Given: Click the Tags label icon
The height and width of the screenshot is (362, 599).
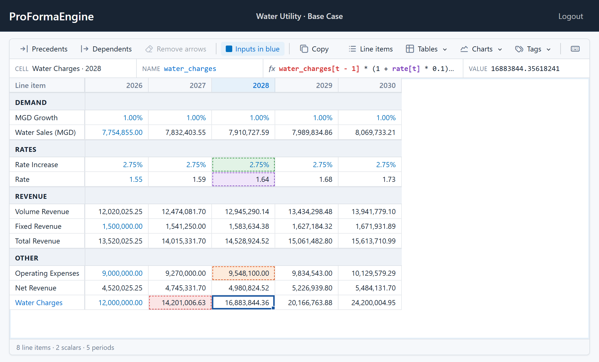Looking at the screenshot, I should pyautogui.click(x=519, y=49).
